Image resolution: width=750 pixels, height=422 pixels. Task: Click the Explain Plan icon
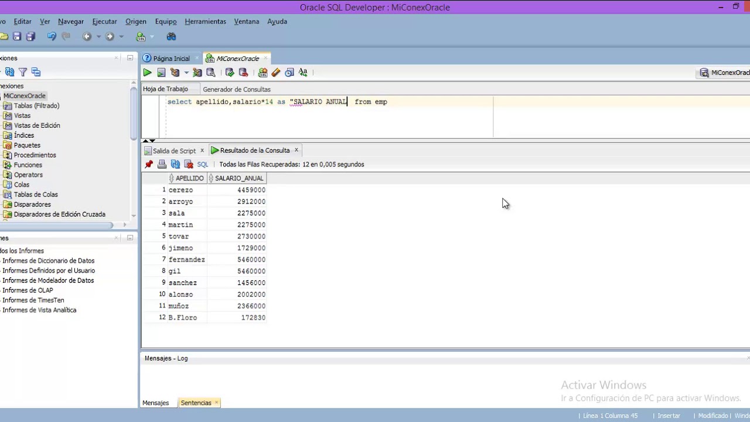click(x=175, y=73)
